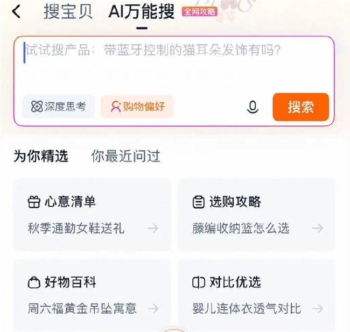Tap the gift icon beside 心意清单
Viewport: 350px width, 332px height.
pyautogui.click(x=34, y=202)
